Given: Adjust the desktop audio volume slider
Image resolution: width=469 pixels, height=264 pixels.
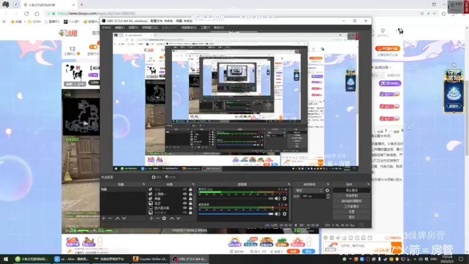Looking at the screenshot, I should (236, 198).
